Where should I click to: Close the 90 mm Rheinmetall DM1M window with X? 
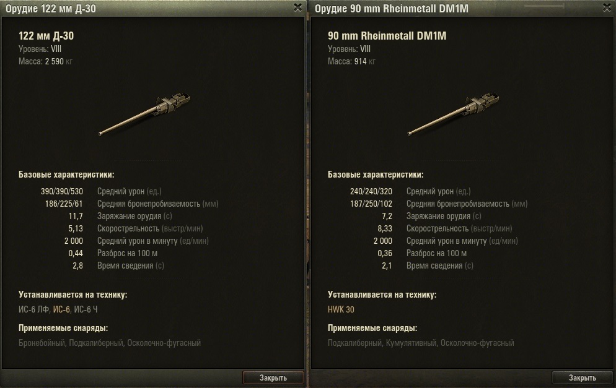[x=607, y=7]
